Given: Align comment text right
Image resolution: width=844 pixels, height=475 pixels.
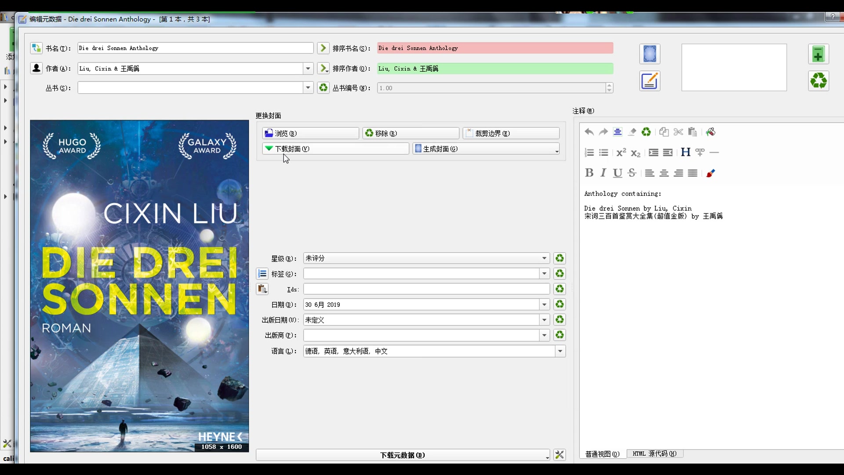Looking at the screenshot, I should tap(678, 173).
